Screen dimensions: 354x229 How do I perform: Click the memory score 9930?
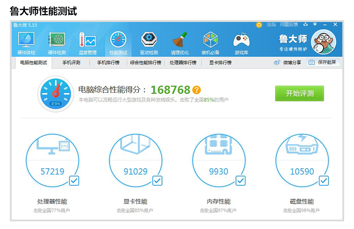(219, 172)
